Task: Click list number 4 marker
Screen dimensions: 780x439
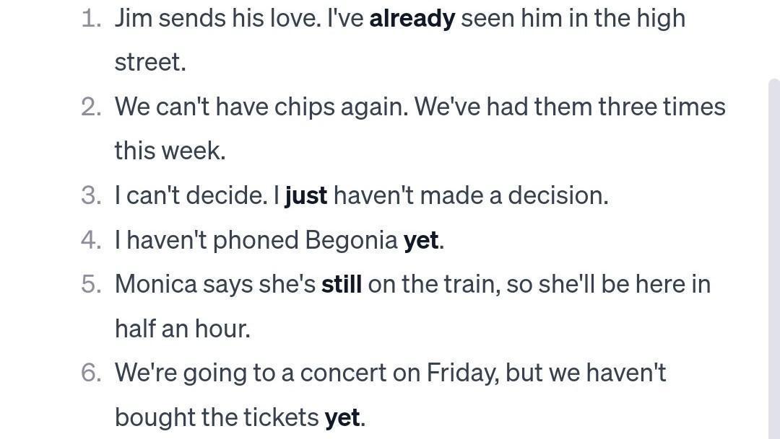Action: (91, 240)
